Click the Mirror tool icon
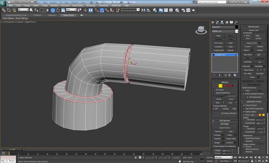 pyautogui.click(x=143, y=10)
